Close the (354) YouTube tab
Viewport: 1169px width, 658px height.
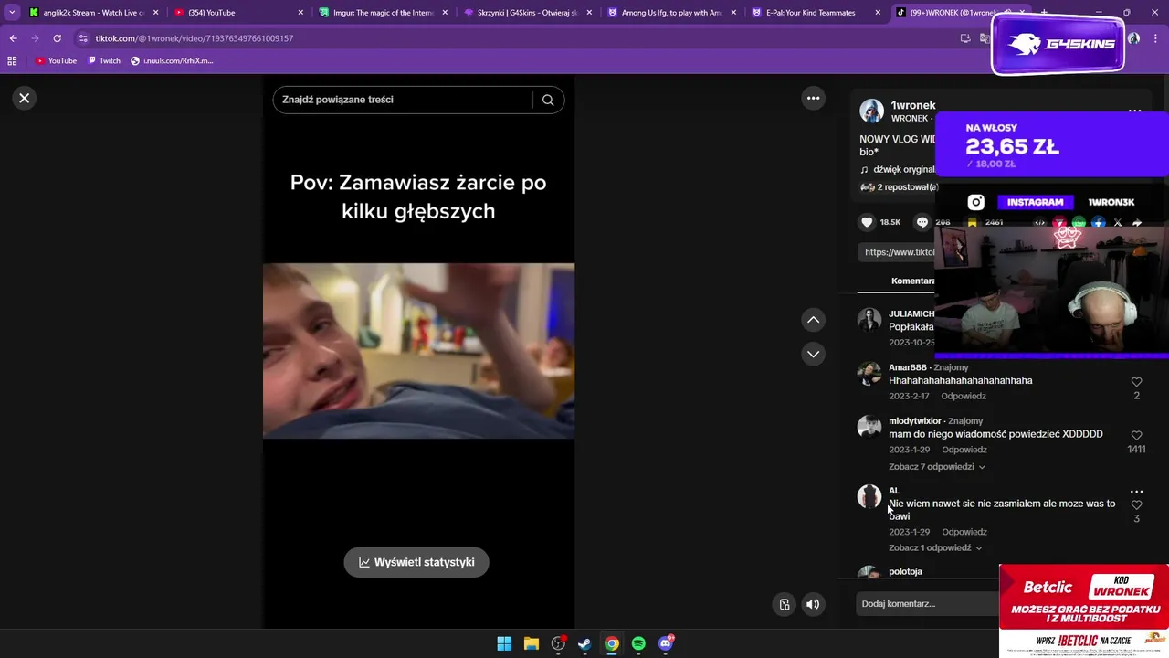point(300,13)
